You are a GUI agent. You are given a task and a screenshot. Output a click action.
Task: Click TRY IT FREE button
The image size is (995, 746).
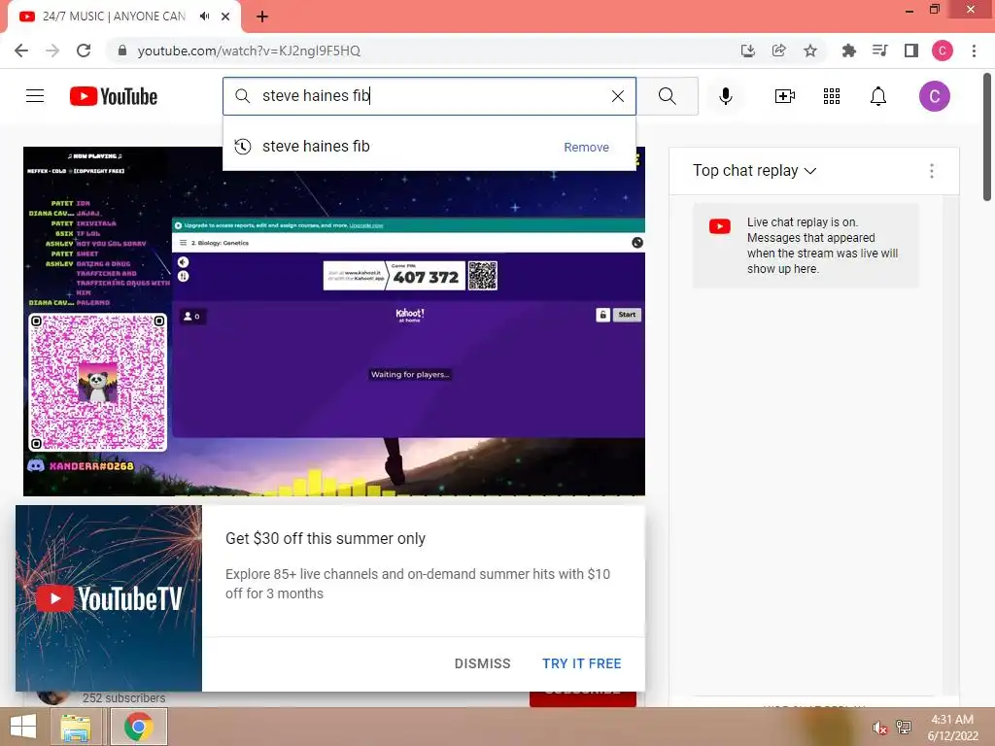(581, 663)
